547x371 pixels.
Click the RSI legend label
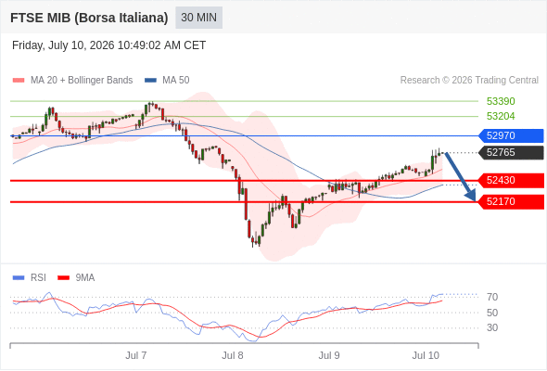38,278
